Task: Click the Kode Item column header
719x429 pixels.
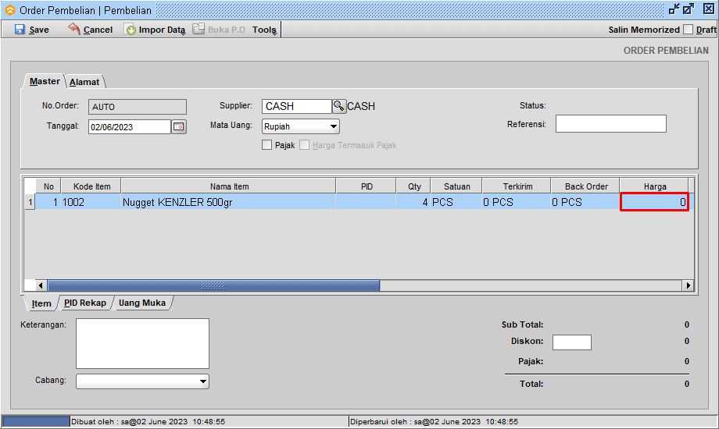Action: pyautogui.click(x=91, y=186)
